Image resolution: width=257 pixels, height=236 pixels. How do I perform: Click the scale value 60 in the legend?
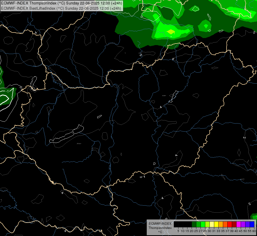[254, 231]
